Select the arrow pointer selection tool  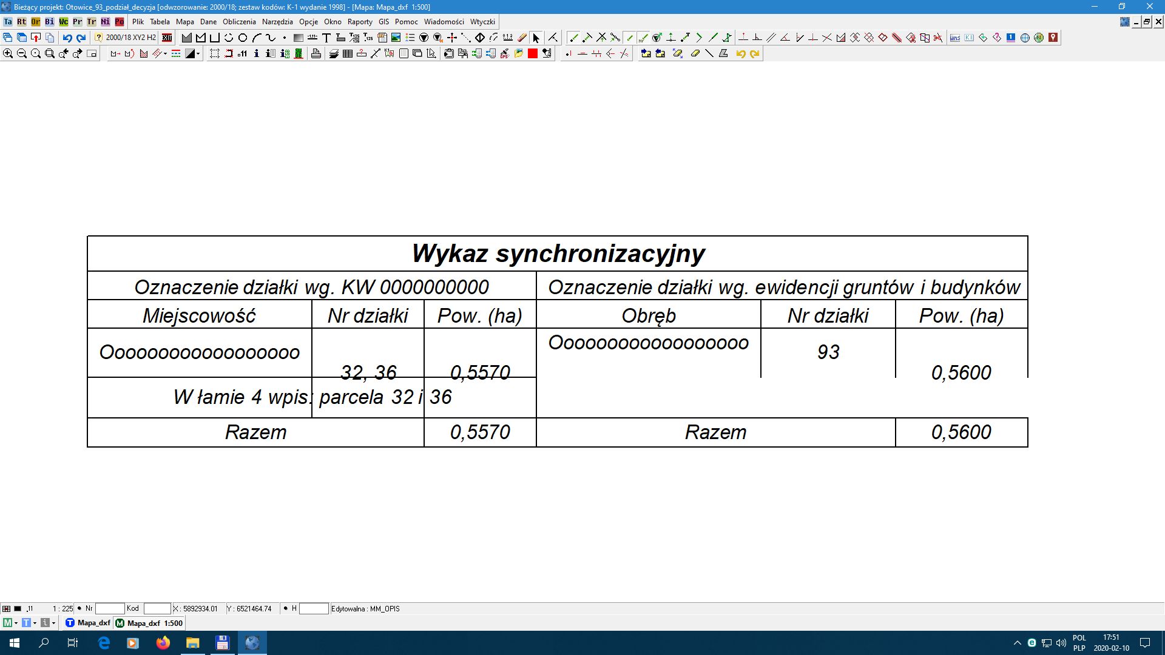point(536,38)
